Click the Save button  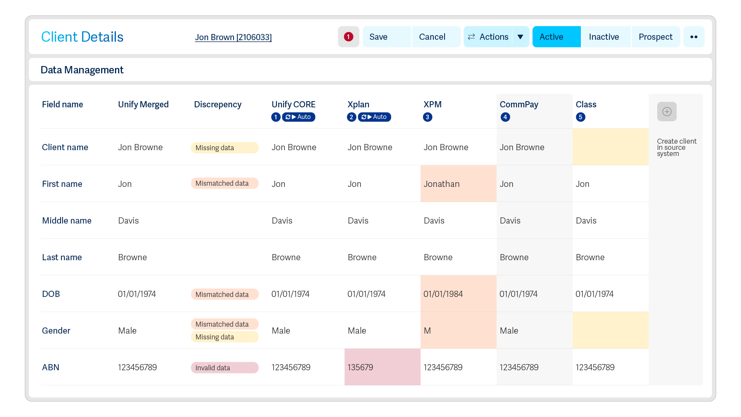pyautogui.click(x=386, y=37)
